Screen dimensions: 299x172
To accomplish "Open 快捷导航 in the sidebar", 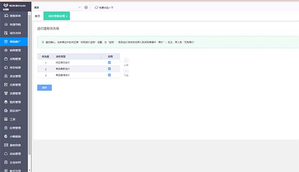I will click(x=12, y=24).
